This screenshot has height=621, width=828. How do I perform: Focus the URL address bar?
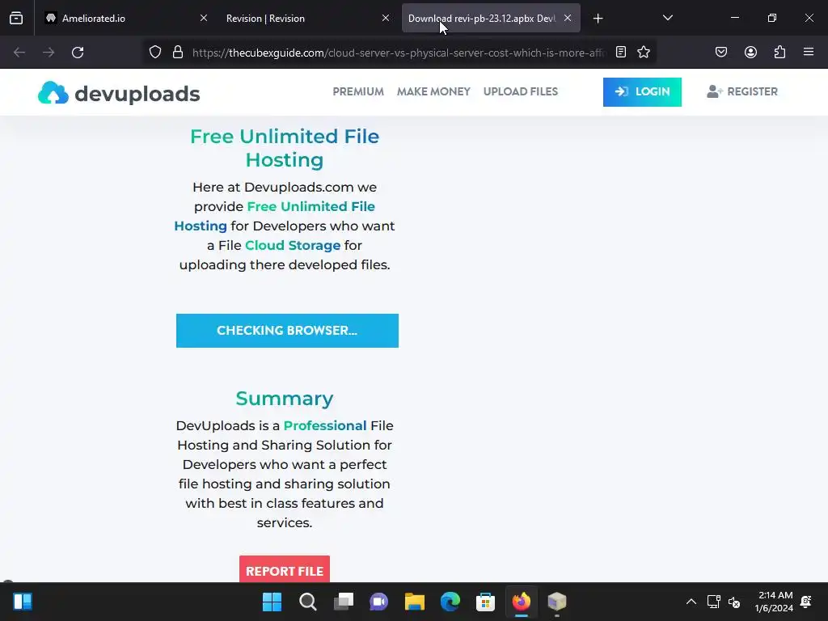399,53
